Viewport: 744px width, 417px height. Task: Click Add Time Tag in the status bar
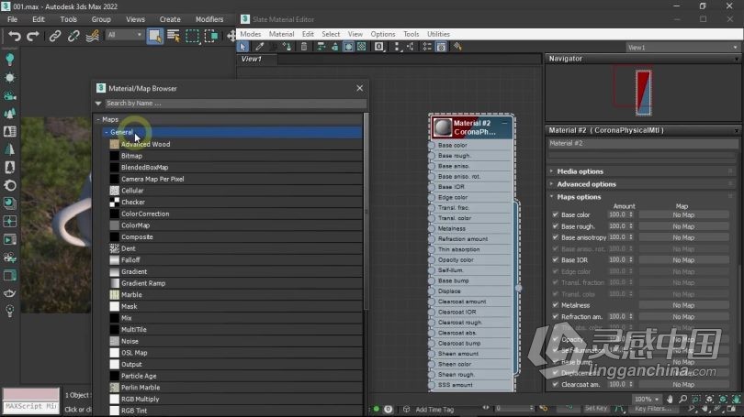coord(434,410)
